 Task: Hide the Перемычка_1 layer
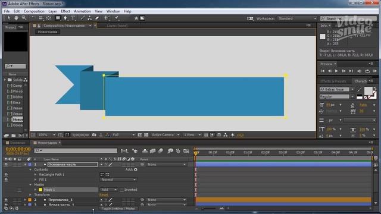[x=6, y=200]
